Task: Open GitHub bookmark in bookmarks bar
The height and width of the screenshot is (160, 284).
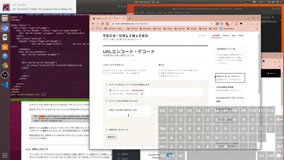Action: click(114, 28)
